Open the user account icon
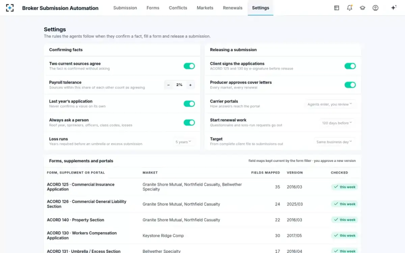 click(375, 8)
